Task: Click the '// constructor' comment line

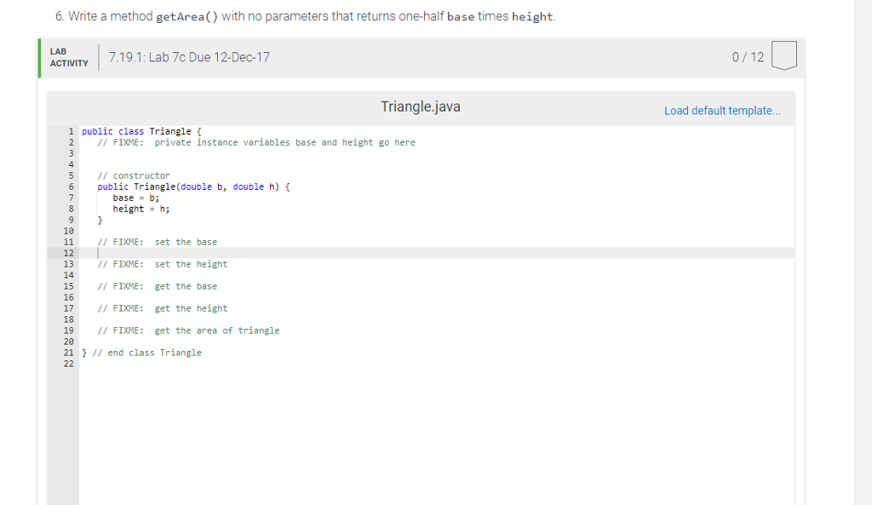Action: tap(134, 175)
